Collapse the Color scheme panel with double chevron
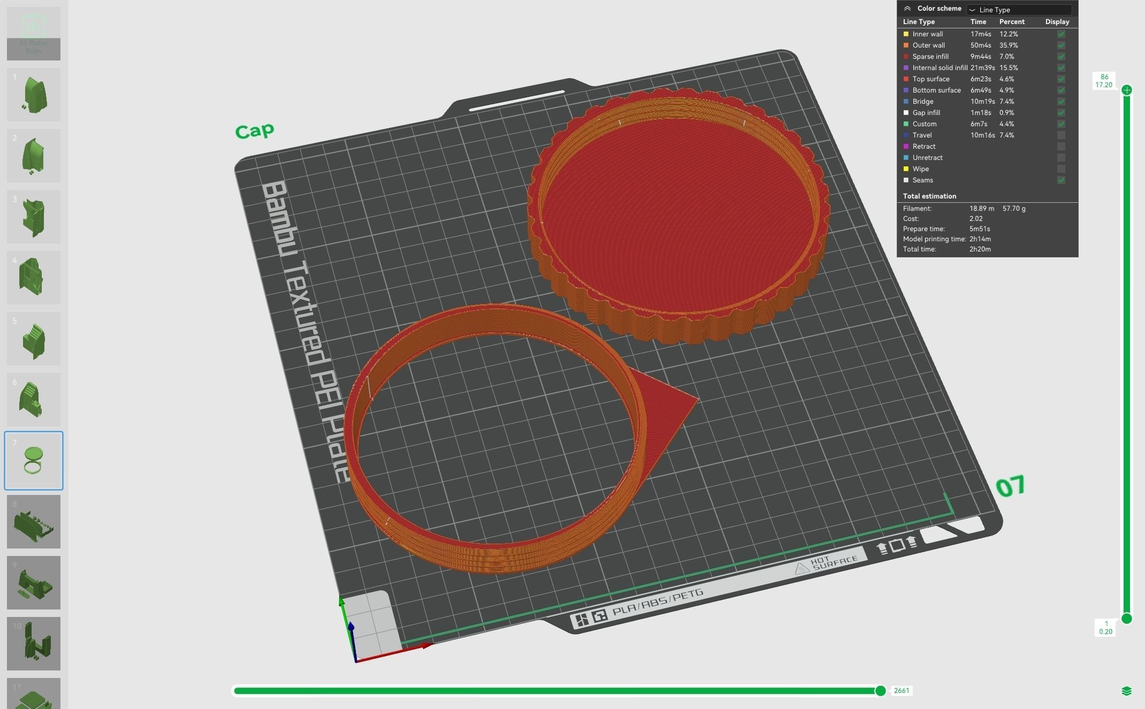The image size is (1145, 709). point(907,9)
